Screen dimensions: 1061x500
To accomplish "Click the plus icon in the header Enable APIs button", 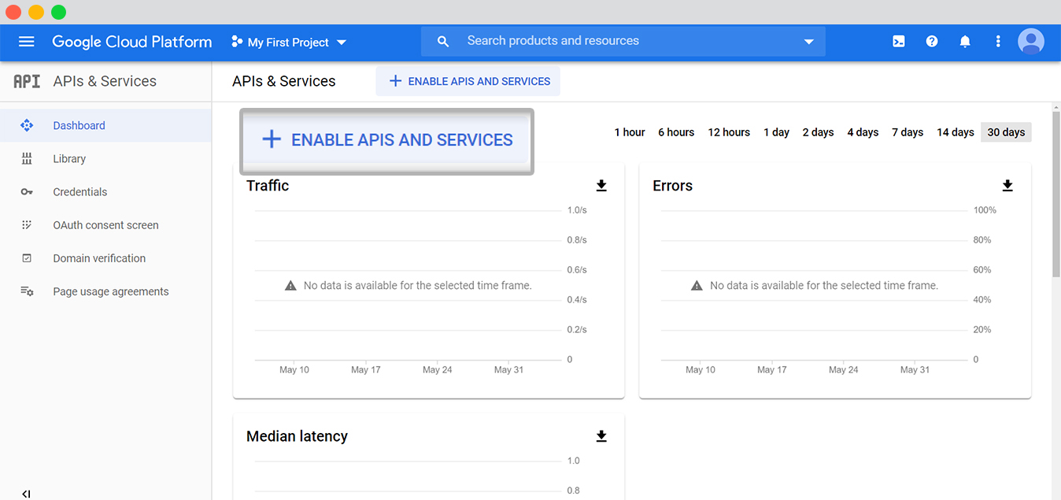I will click(395, 81).
